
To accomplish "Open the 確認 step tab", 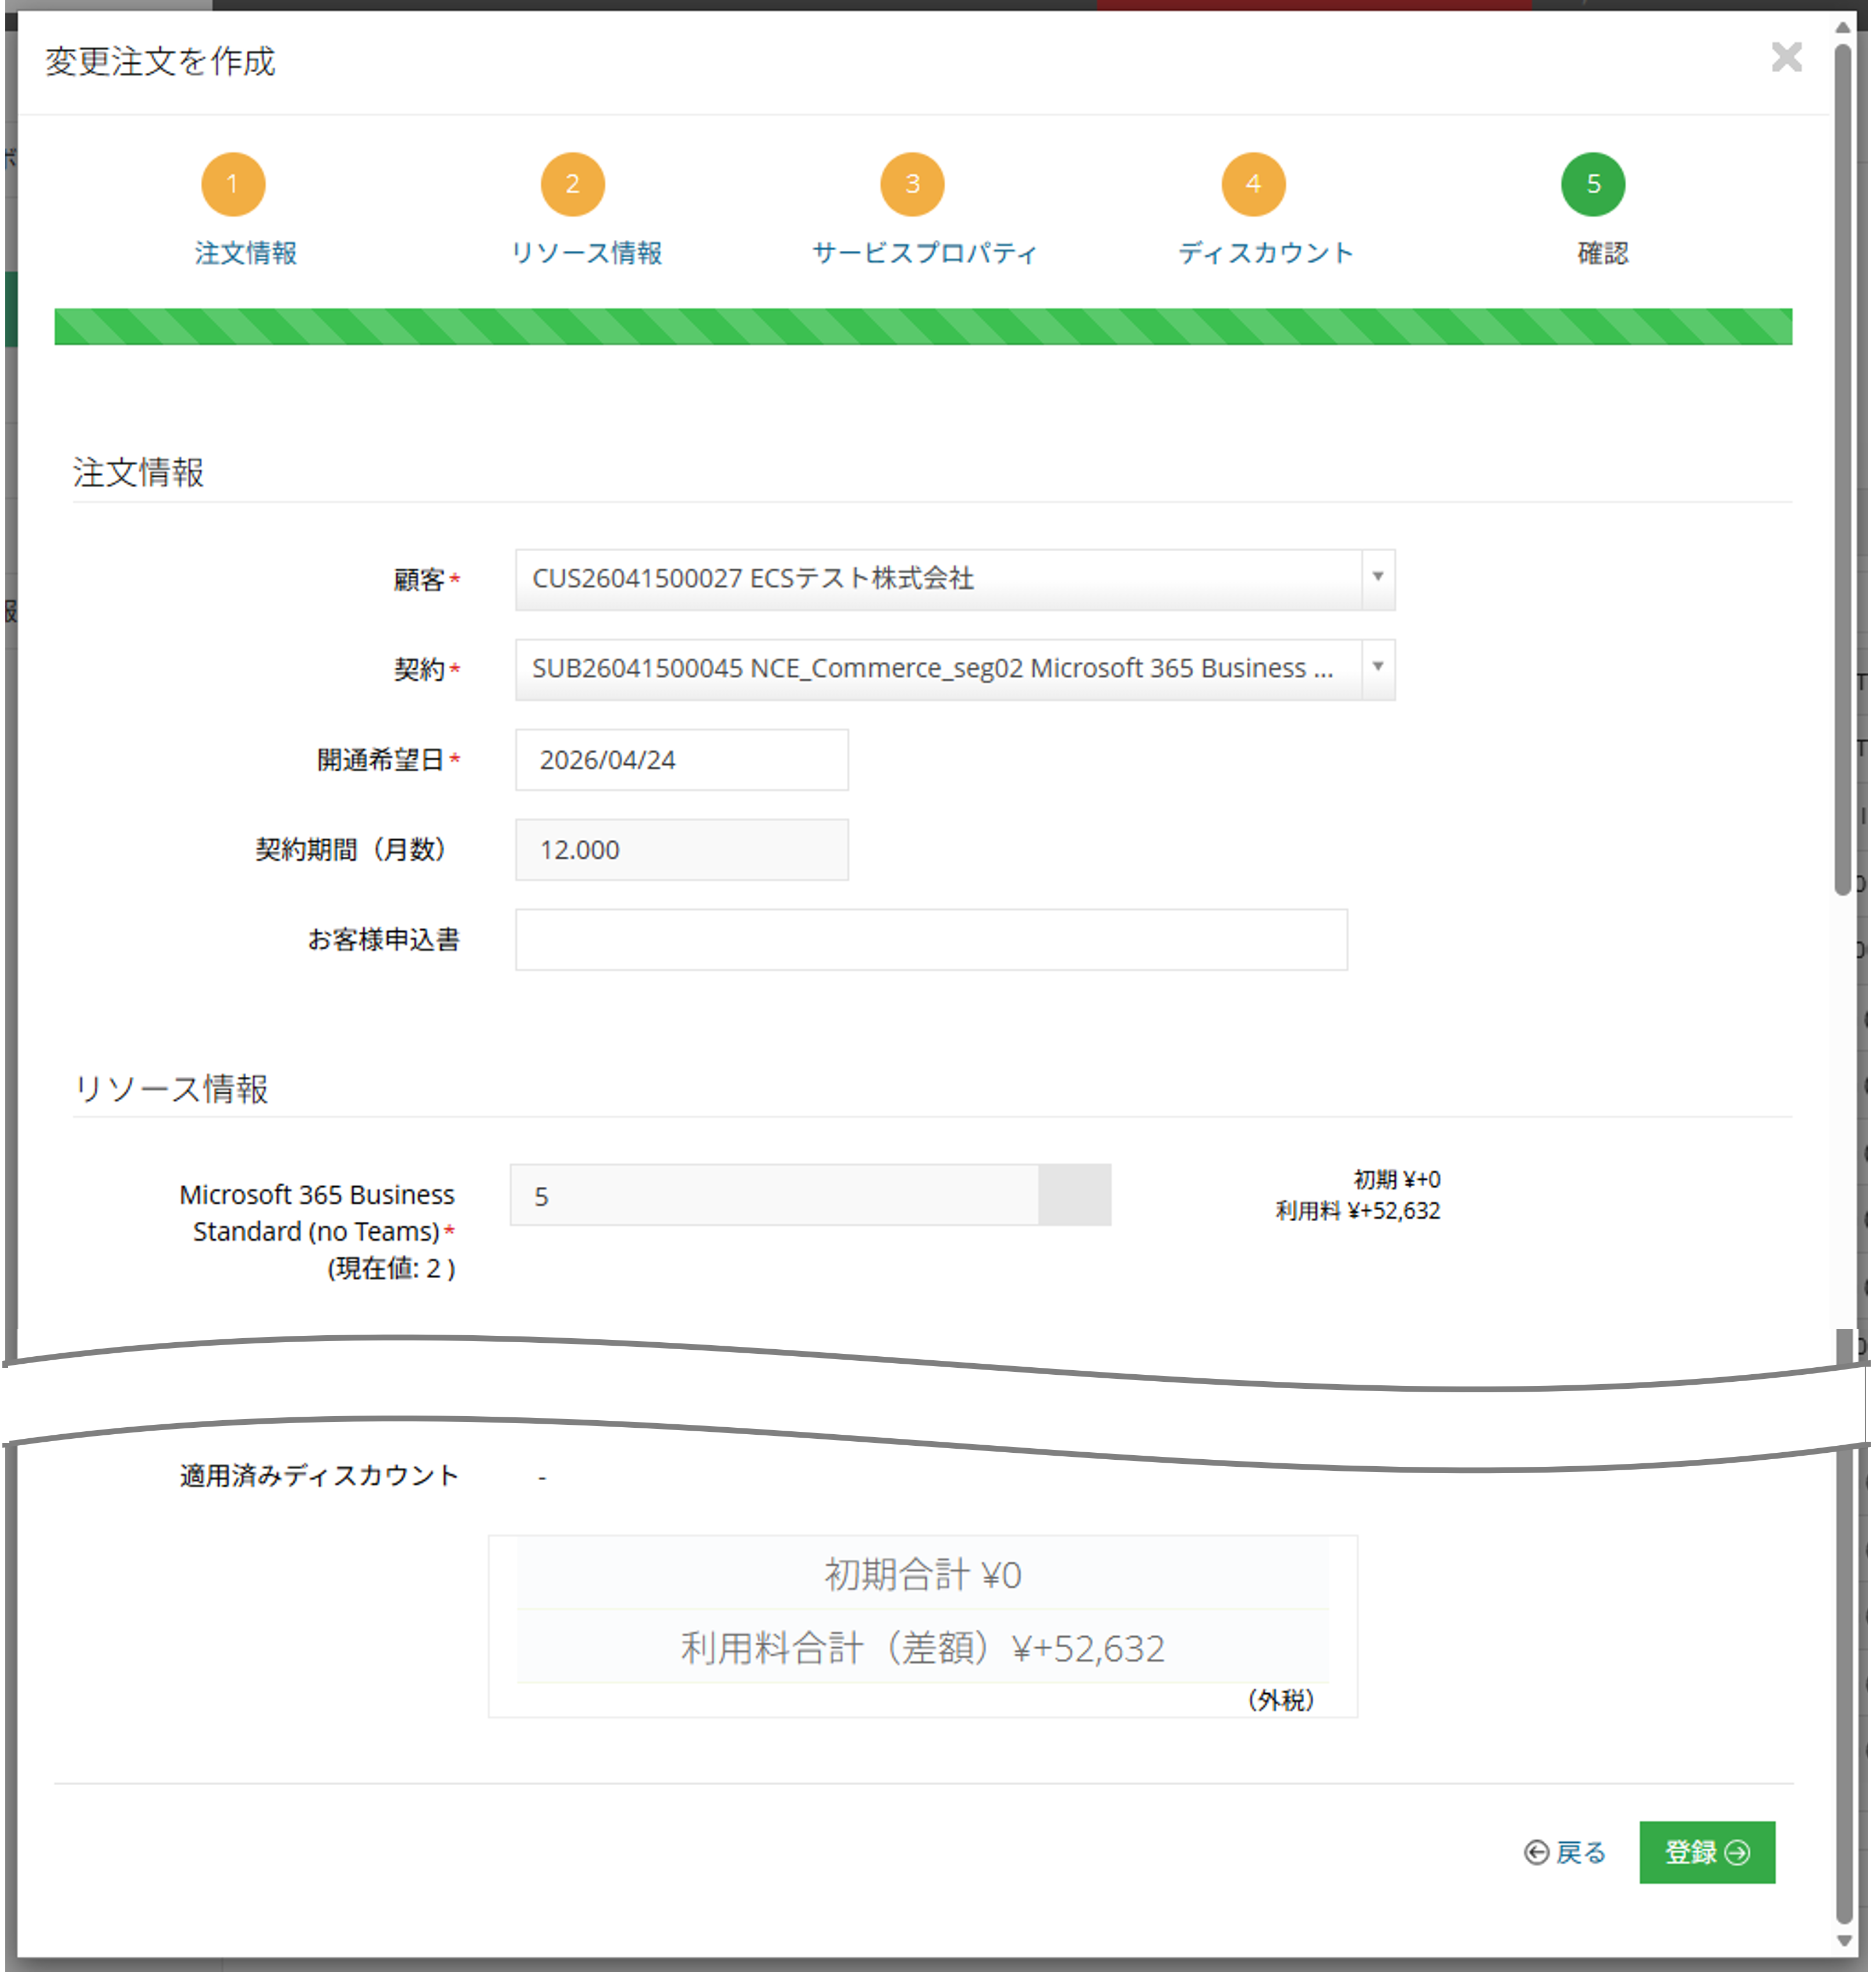I will pos(1603,253).
